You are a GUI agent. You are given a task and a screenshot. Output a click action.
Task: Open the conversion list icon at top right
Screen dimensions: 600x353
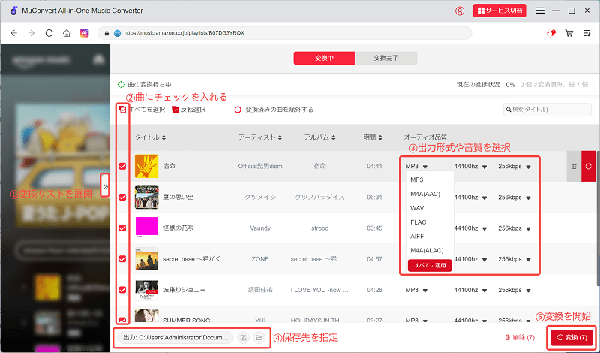pyautogui.click(x=586, y=33)
